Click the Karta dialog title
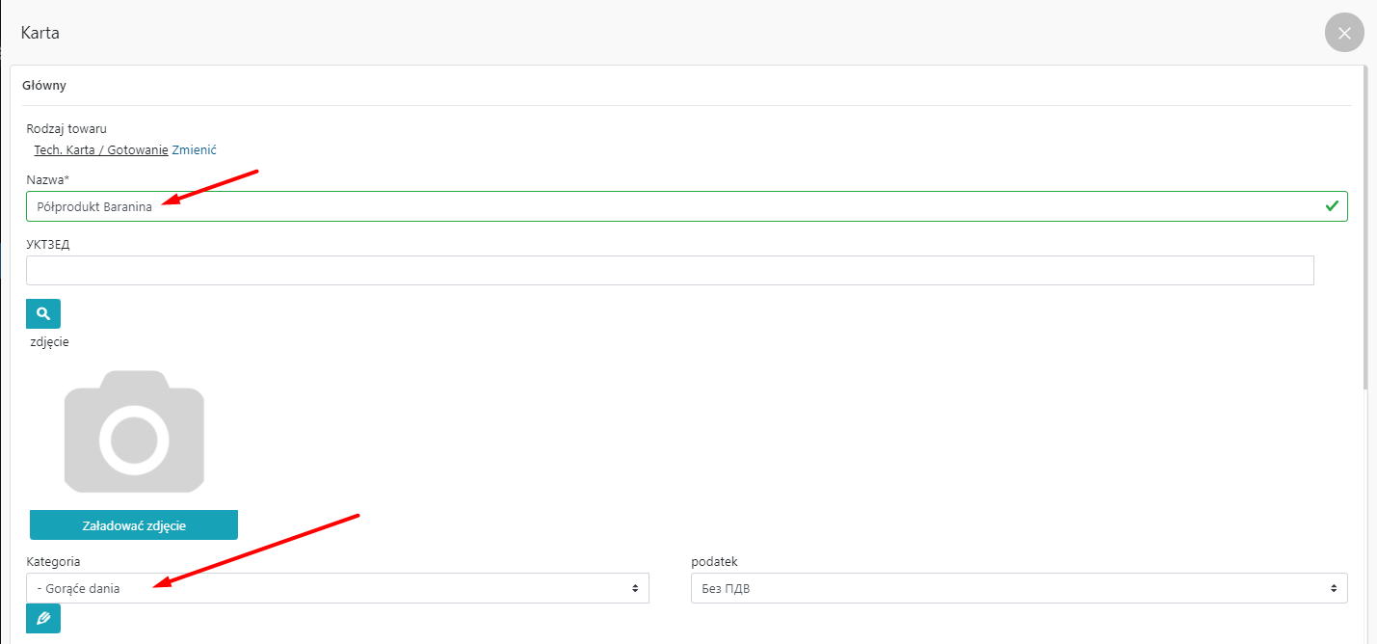 tap(40, 33)
